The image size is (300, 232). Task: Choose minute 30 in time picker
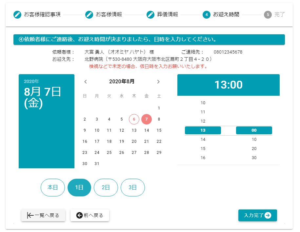254,158
